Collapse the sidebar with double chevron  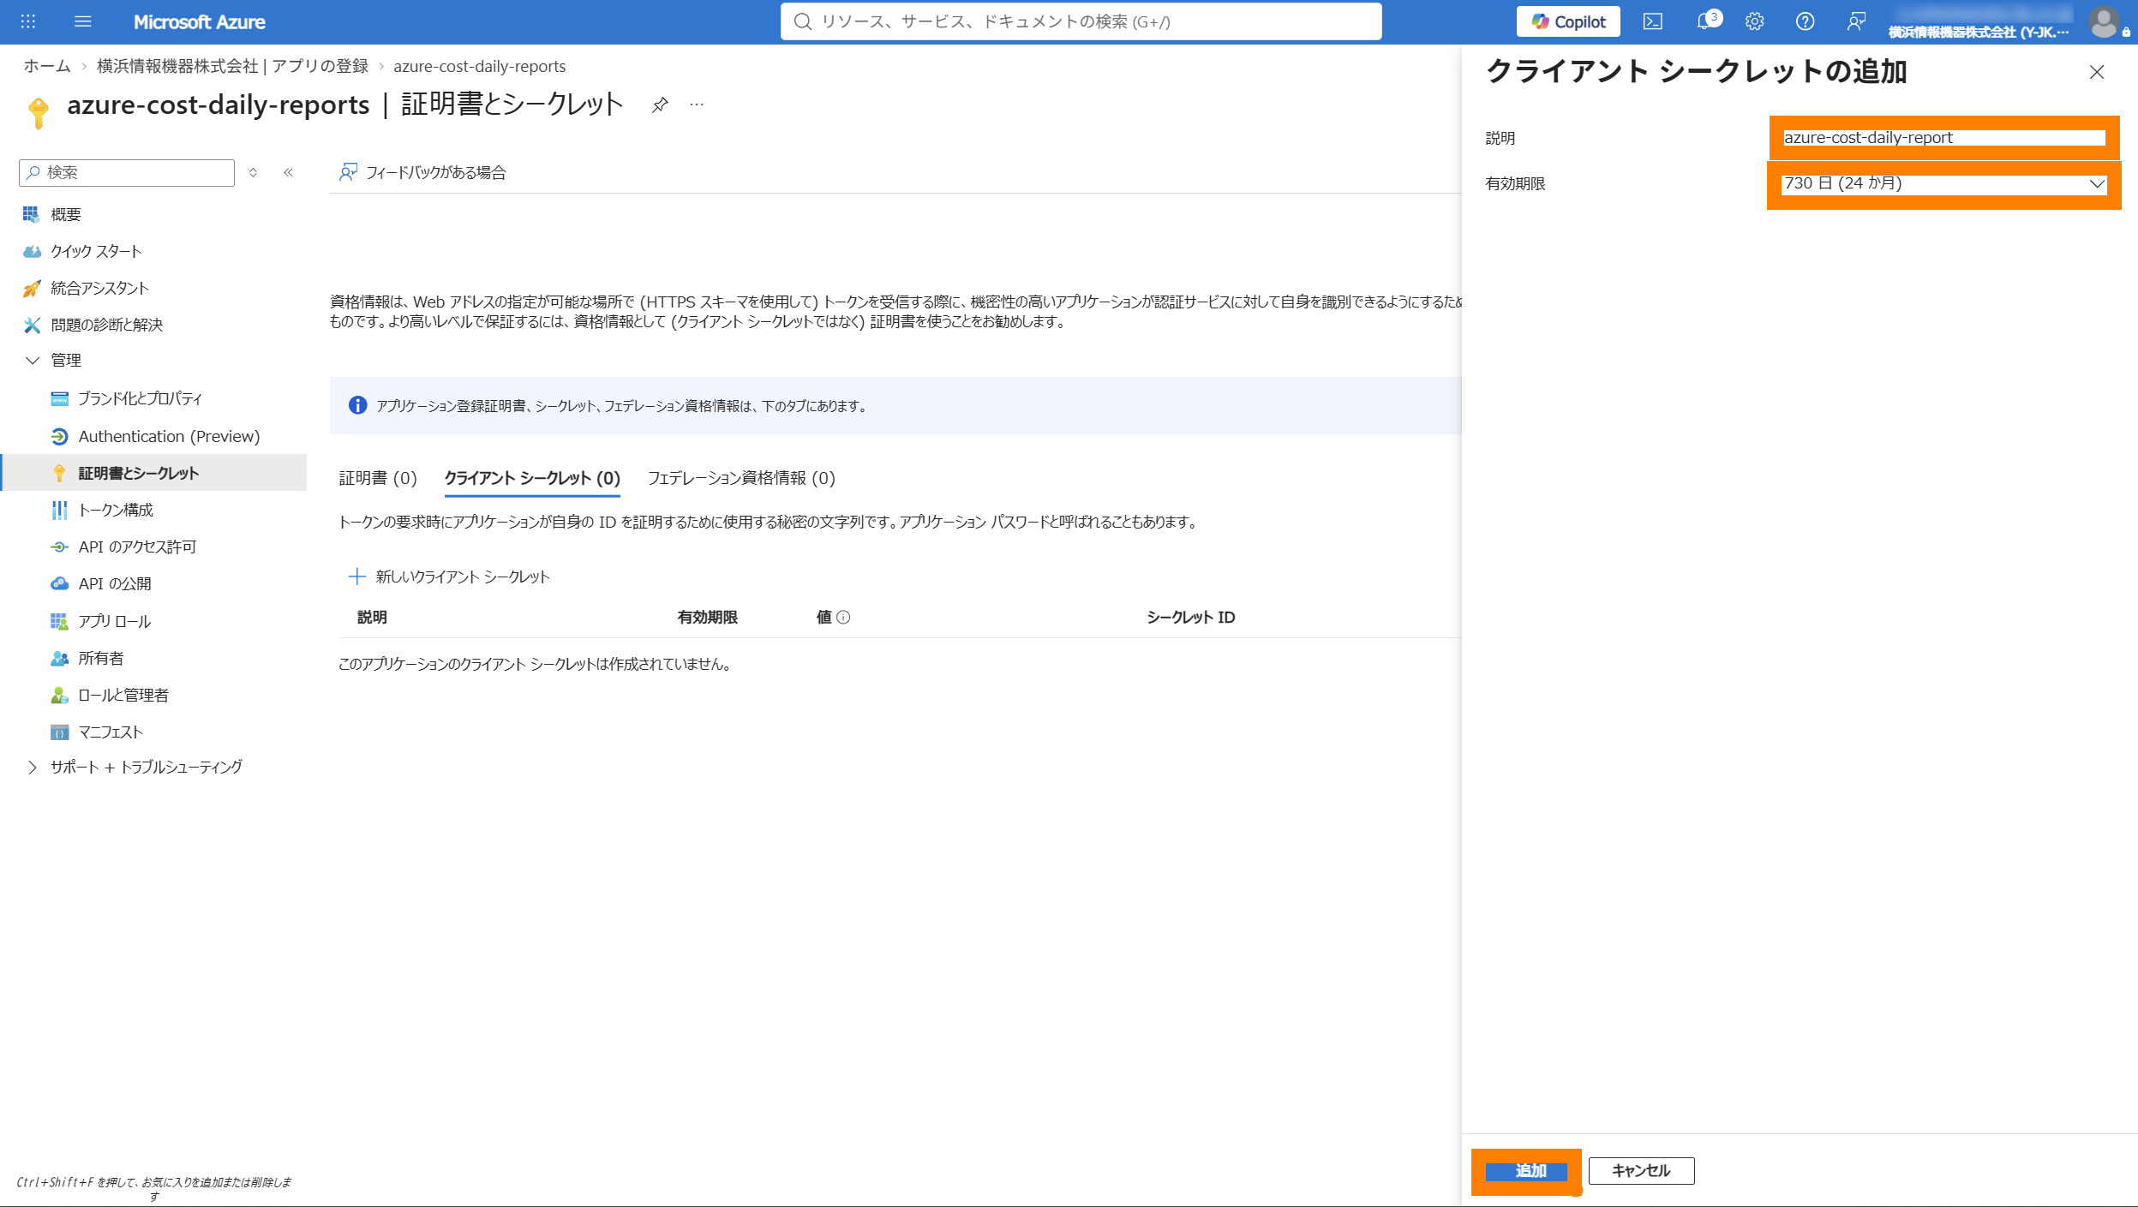[289, 172]
